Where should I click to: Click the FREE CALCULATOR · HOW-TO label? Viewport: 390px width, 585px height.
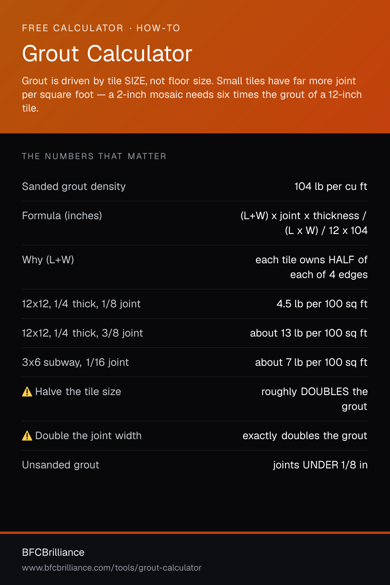(x=101, y=28)
